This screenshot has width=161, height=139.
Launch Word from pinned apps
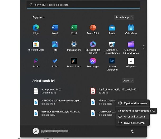(55, 29)
